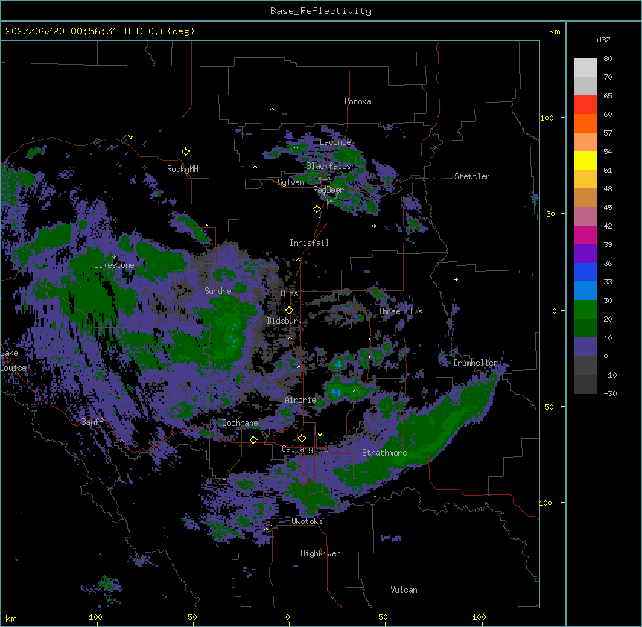Select the Lake Louise label
642x627 pixels.
click(x=13, y=360)
